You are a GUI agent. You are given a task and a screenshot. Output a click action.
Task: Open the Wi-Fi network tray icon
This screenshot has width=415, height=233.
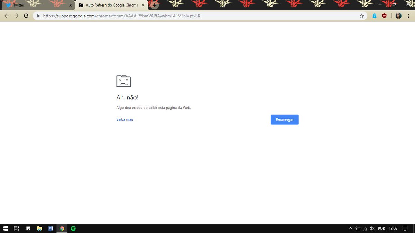coord(366,228)
